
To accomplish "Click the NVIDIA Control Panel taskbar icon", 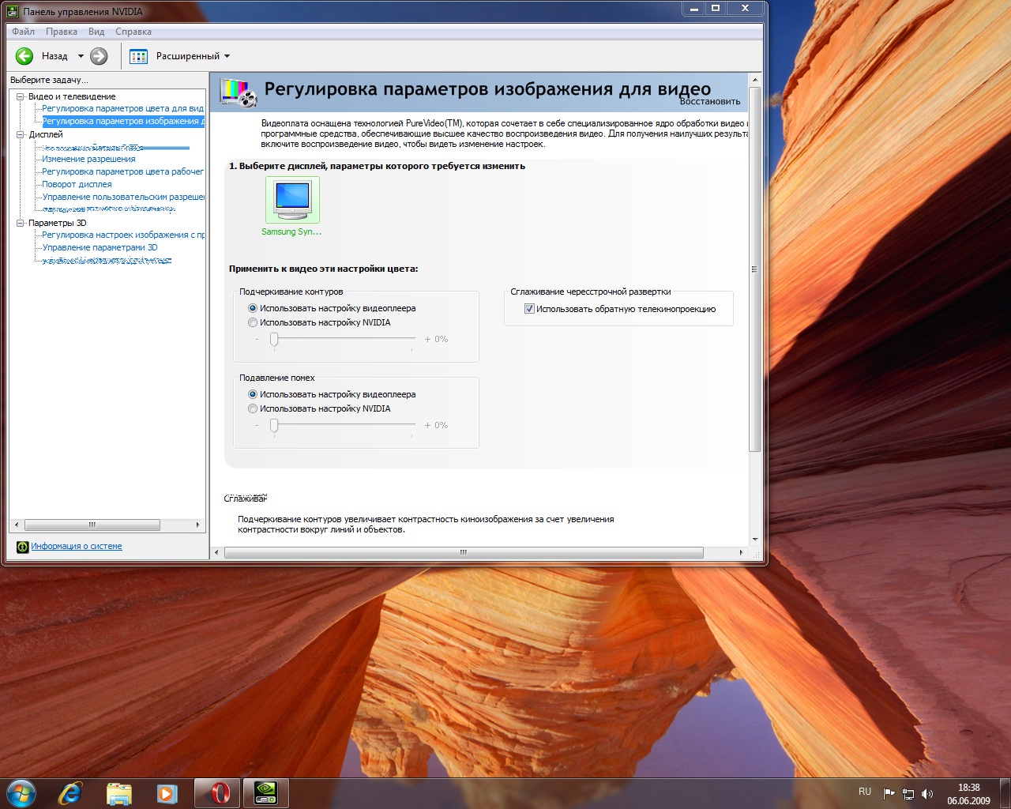I will point(265,792).
